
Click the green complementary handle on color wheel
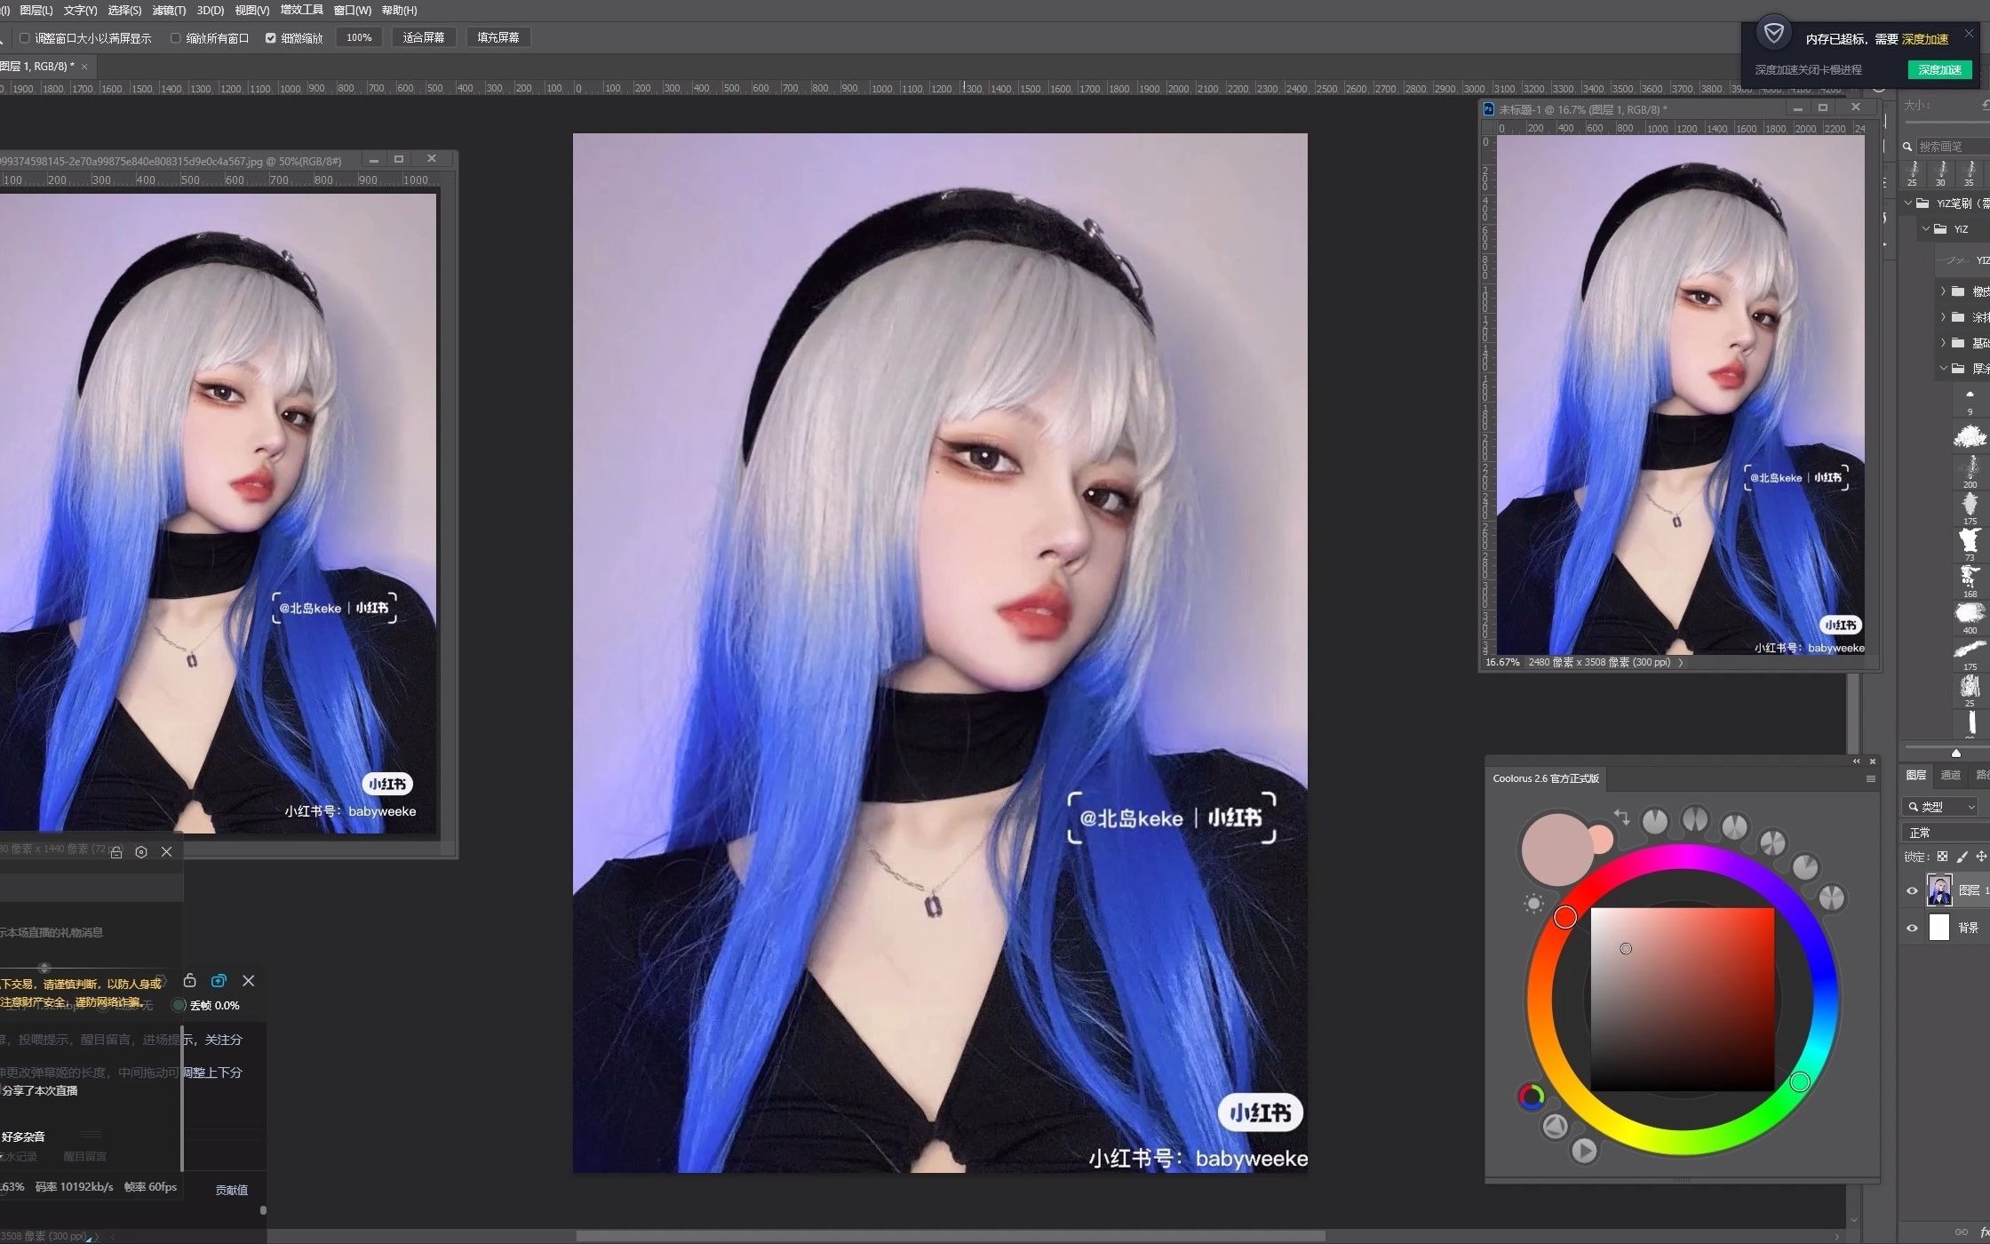[x=1800, y=1081]
